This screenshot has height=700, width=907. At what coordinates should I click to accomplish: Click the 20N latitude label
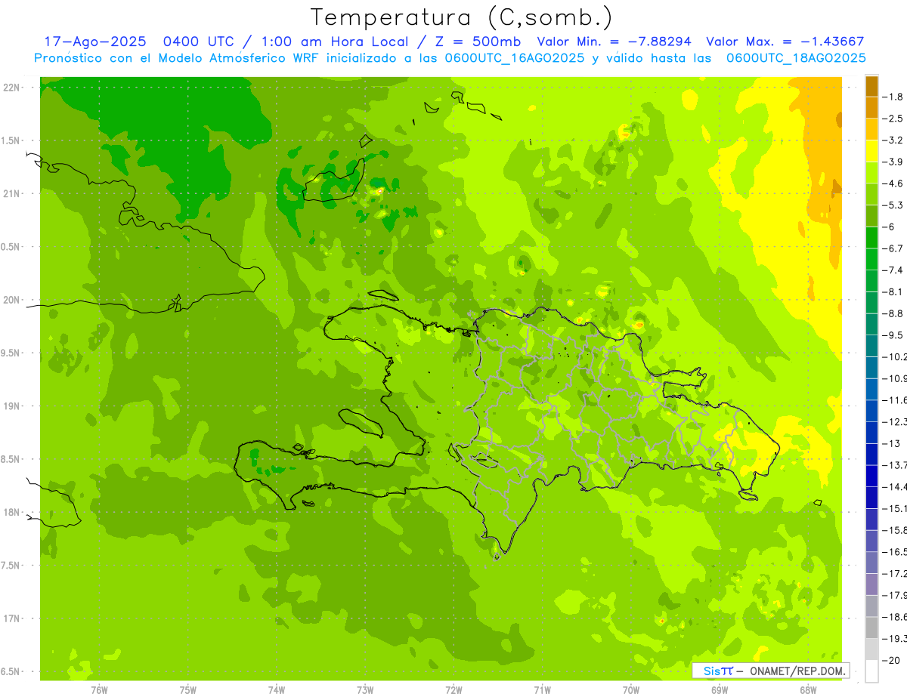click(x=11, y=300)
